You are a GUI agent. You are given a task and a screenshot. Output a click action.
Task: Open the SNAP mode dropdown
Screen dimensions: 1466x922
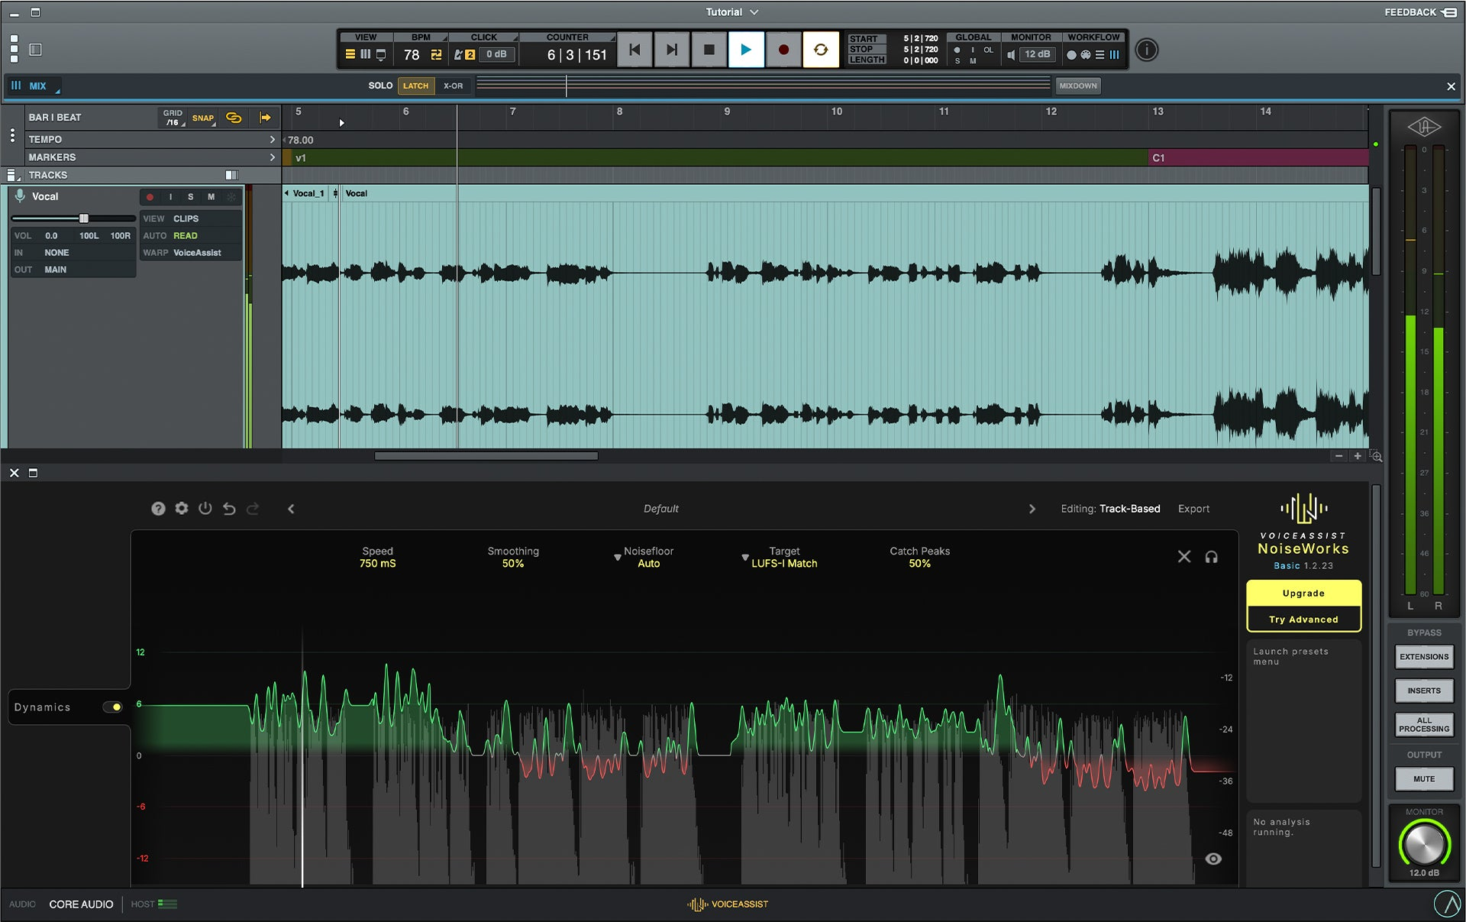tap(204, 118)
